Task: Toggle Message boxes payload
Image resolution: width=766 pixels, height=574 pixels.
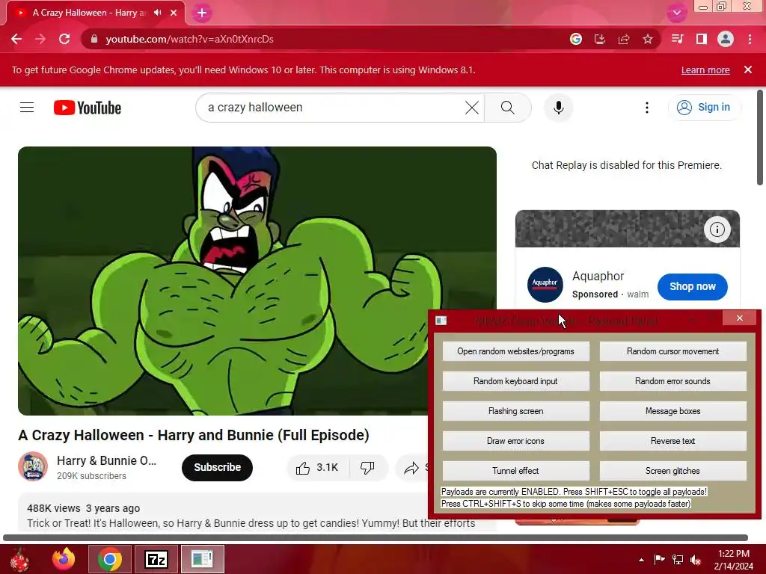Action: click(x=672, y=411)
